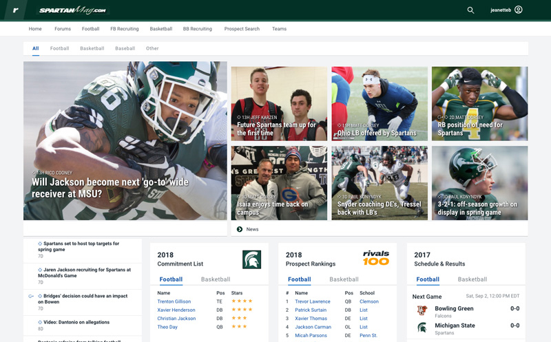Click the Michigan State logo in Schedule
Viewport: 551px width, 342px height.
pos(422,328)
